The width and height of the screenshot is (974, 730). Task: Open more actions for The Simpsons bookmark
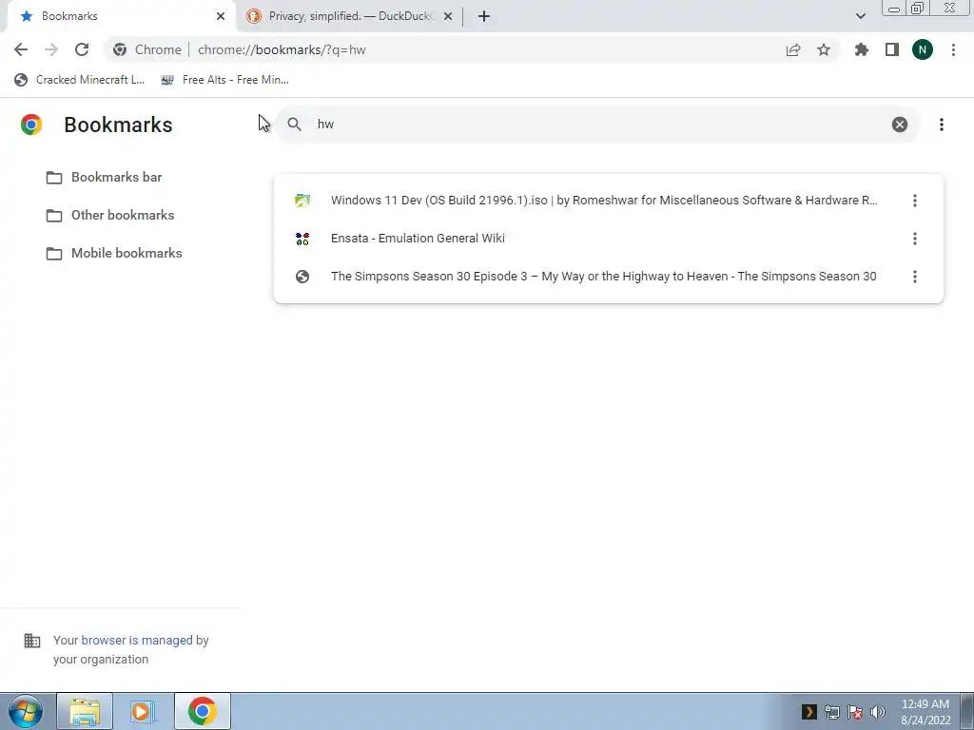click(914, 277)
